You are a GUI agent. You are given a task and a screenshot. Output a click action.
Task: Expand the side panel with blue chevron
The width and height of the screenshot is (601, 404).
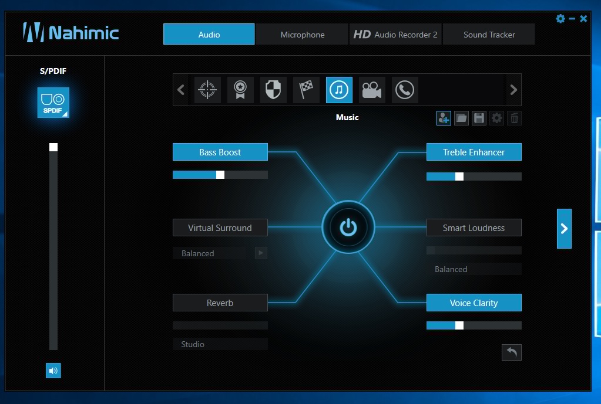point(564,229)
